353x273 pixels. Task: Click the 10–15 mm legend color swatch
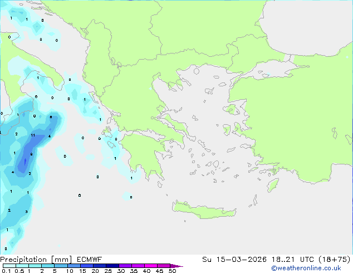tap(73, 266)
